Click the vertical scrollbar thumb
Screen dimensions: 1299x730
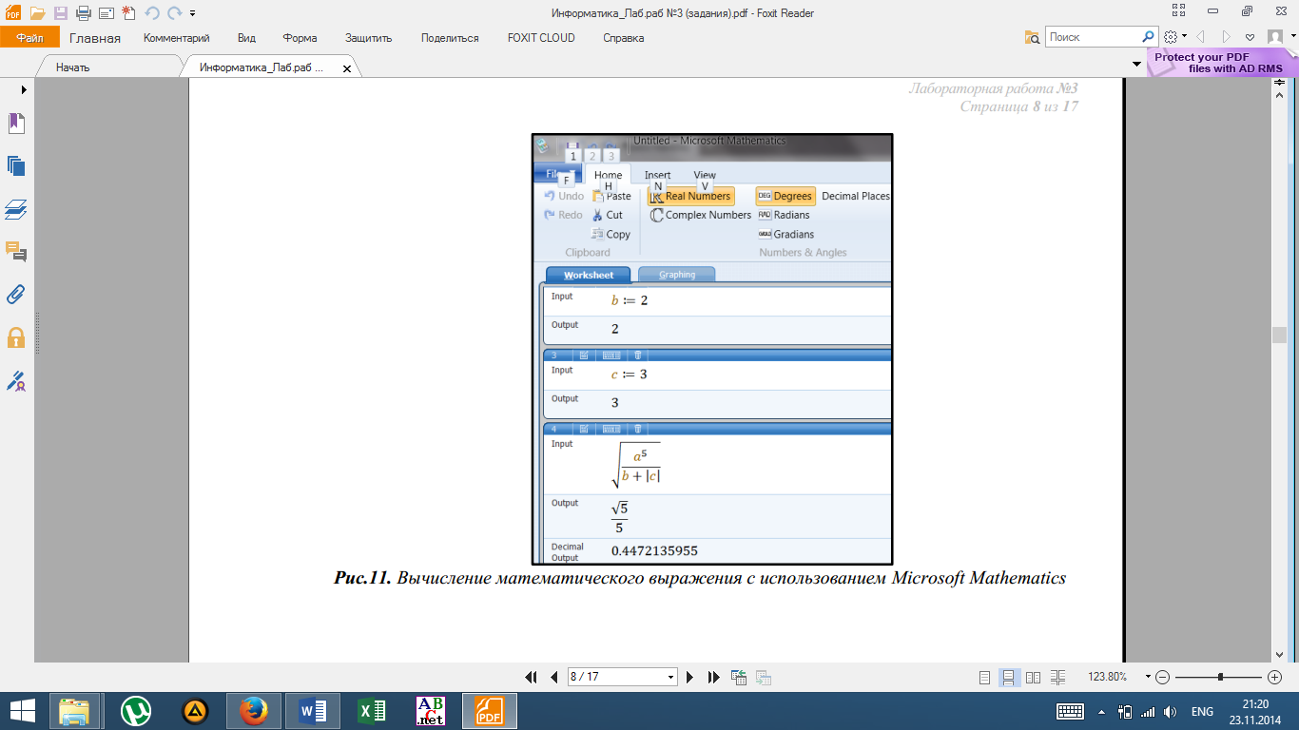(x=1279, y=335)
